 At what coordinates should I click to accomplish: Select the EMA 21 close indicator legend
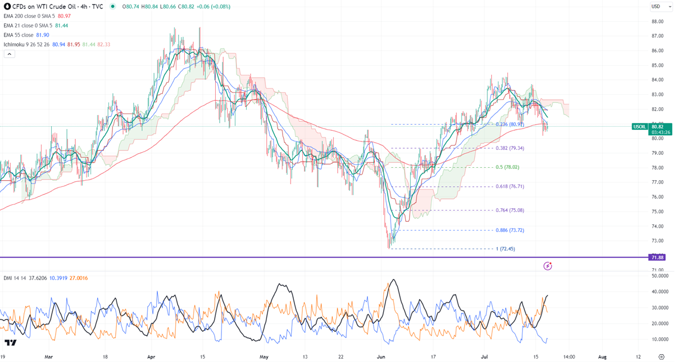(x=27, y=26)
